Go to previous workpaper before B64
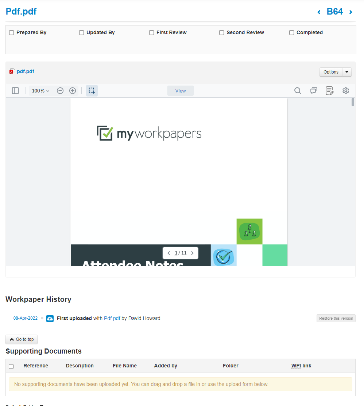This screenshot has width=364, height=406. pyautogui.click(x=319, y=12)
